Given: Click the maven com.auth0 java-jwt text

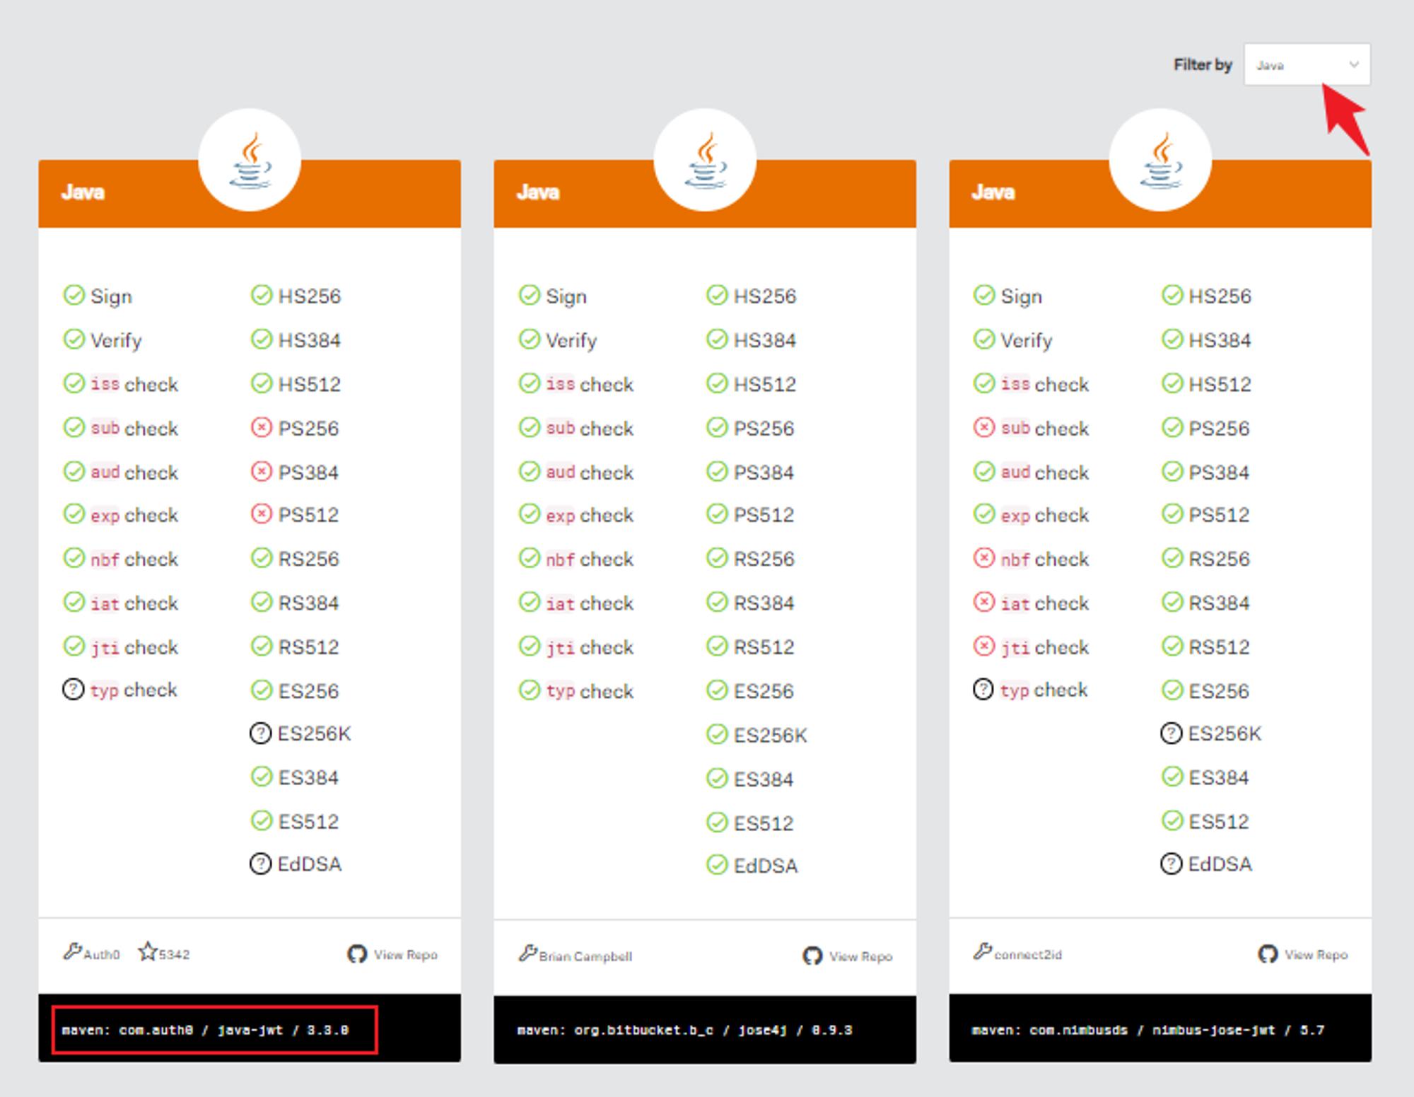Looking at the screenshot, I should tap(205, 1030).
